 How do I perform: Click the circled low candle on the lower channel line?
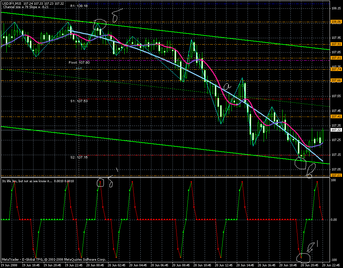click(x=300, y=163)
